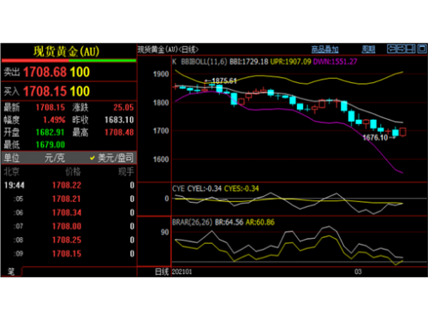Click the last red candlestick on chart
The height and width of the screenshot is (321, 428).
coord(403,132)
